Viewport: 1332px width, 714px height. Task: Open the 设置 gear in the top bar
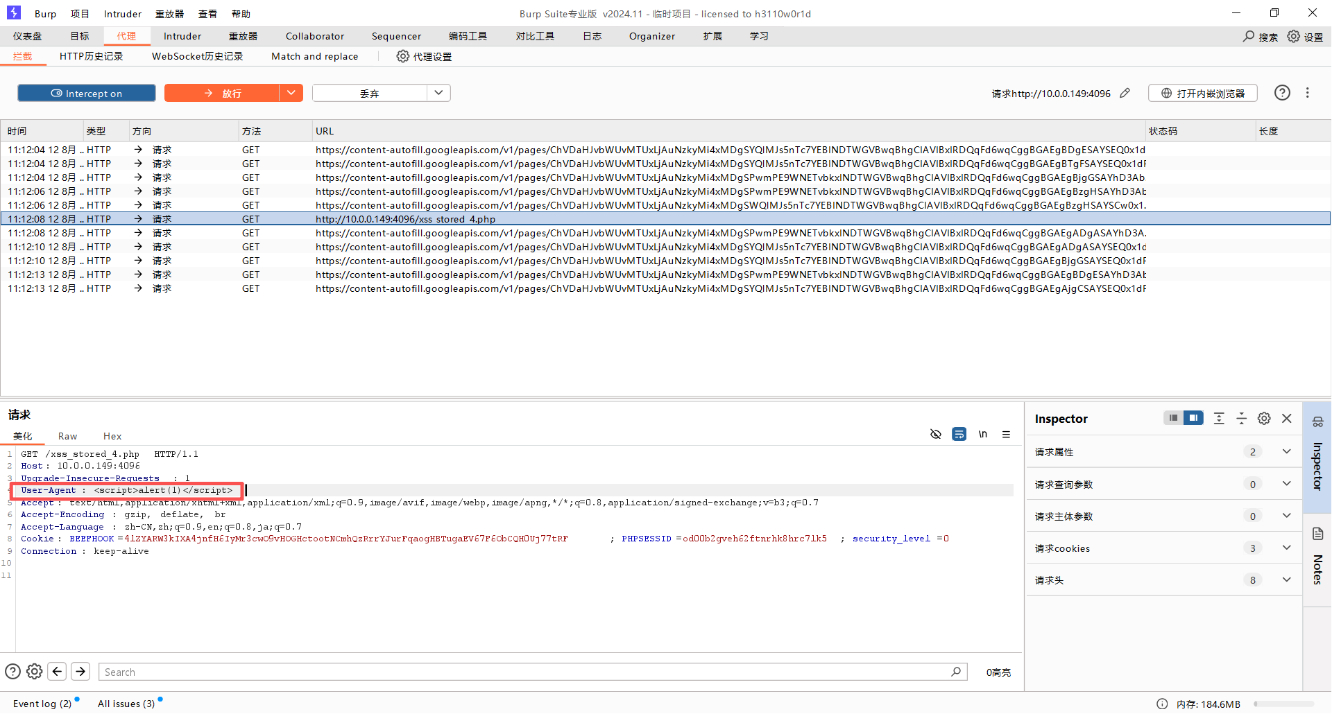1294,36
